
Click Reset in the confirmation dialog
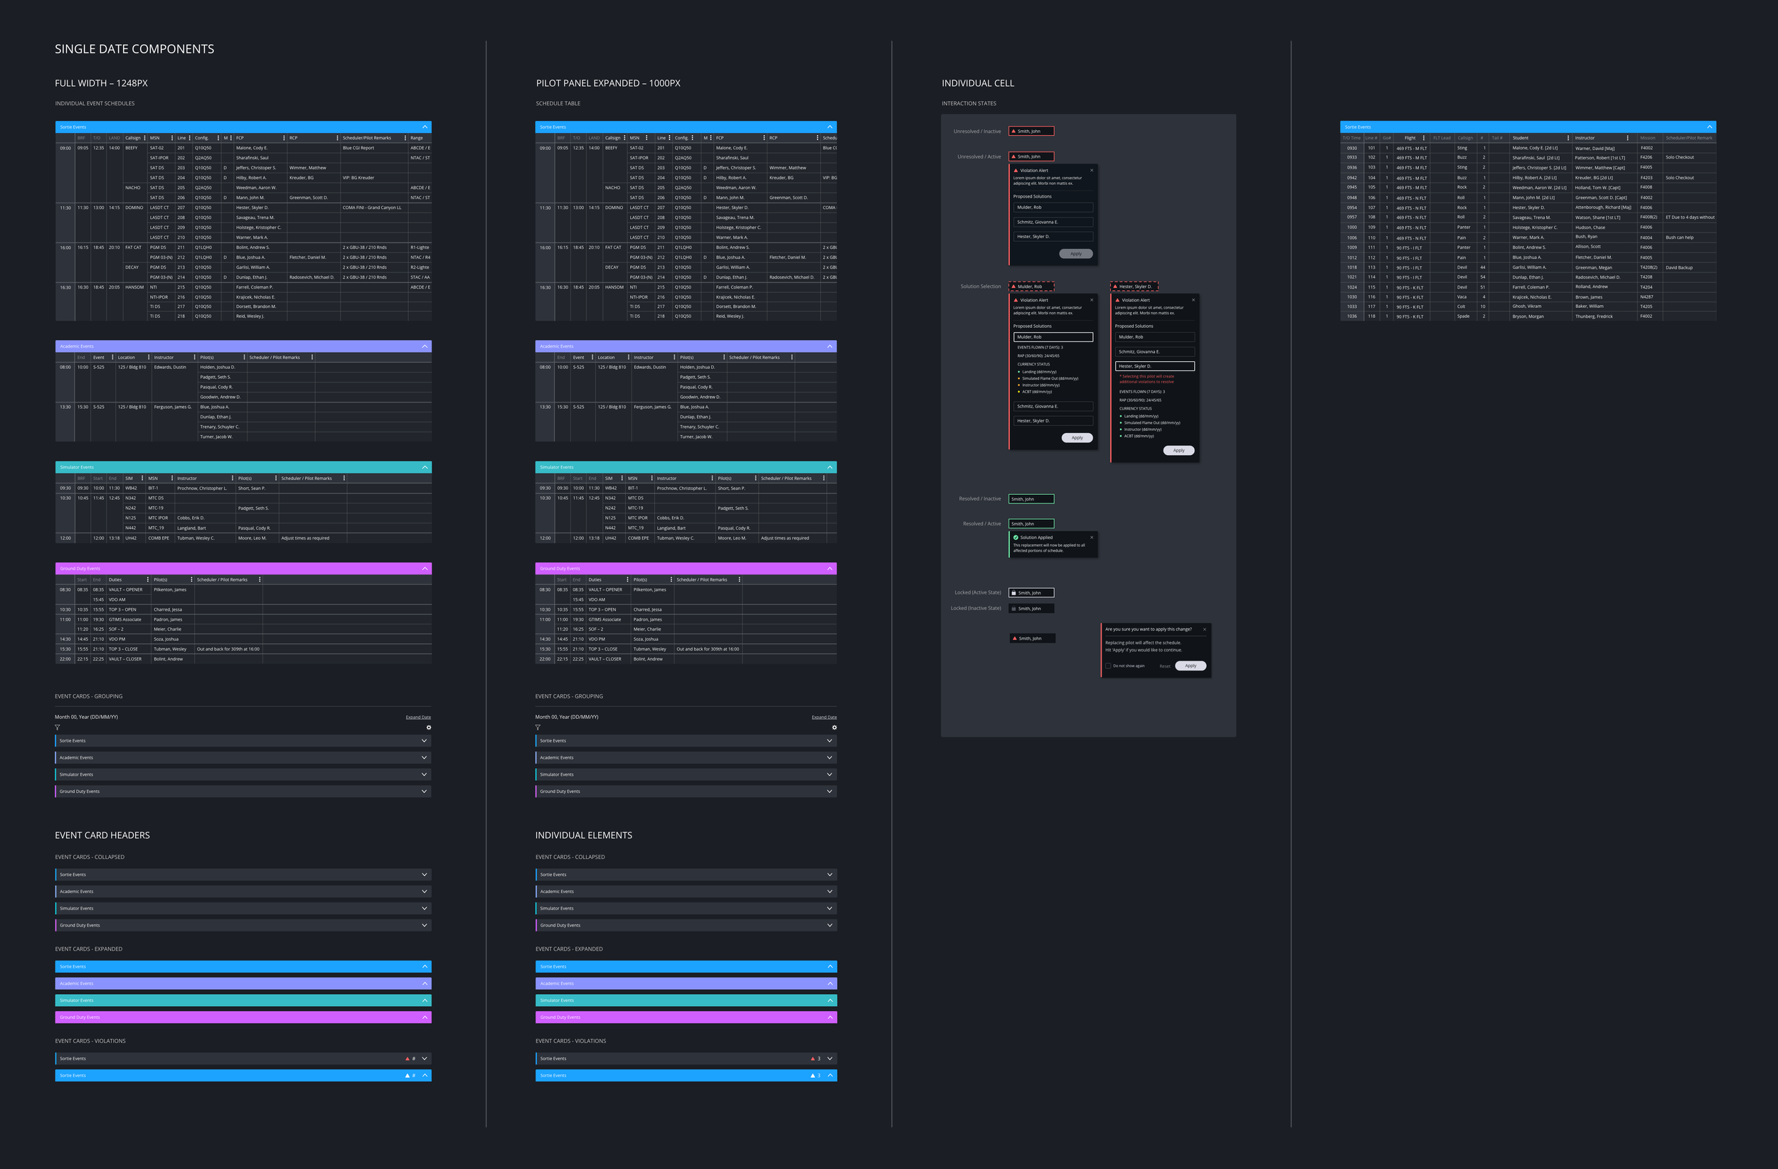point(1164,666)
